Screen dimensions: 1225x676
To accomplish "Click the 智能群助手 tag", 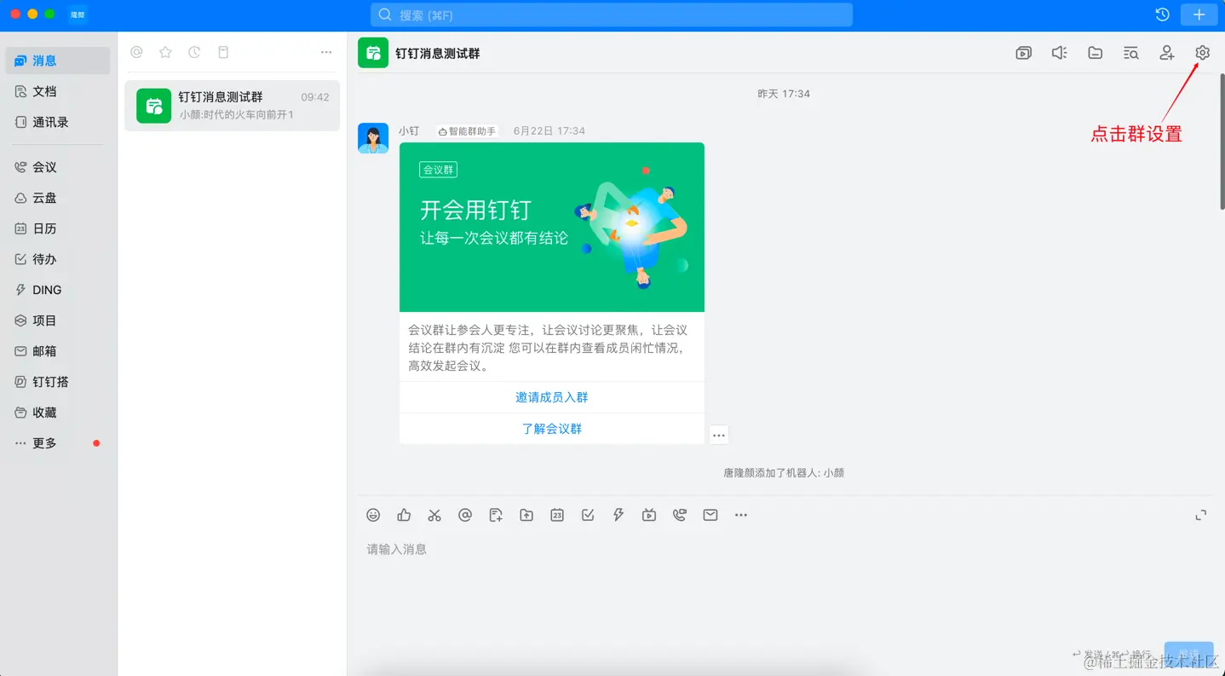I will pos(467,131).
